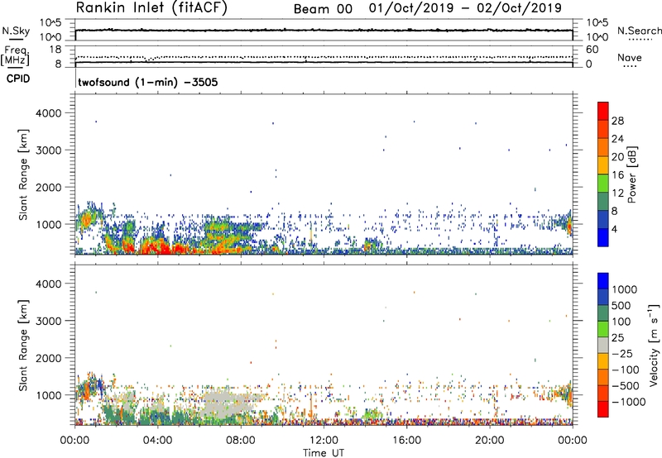Pick the gray segment of the Velocity colorbar
Viewport: 662px width, 458px height.
[603, 345]
